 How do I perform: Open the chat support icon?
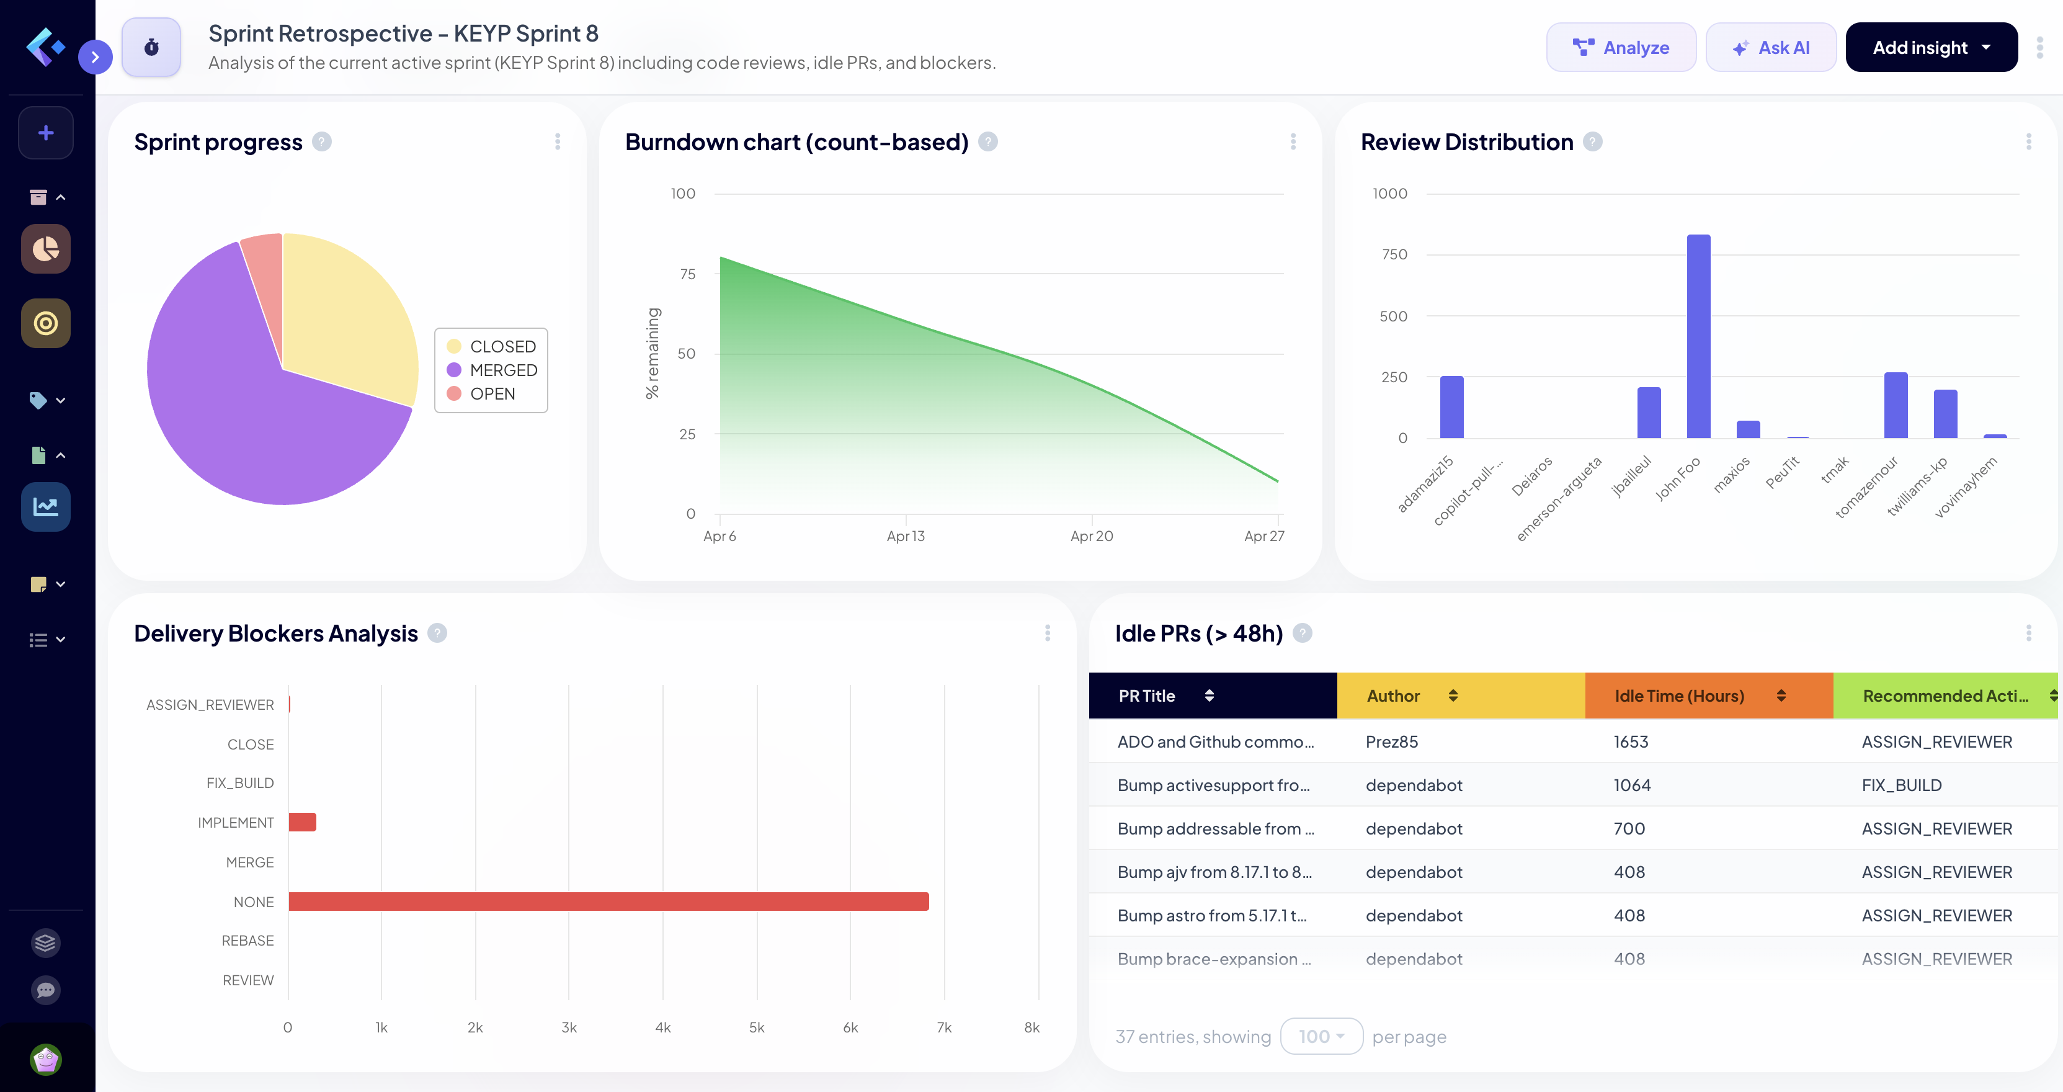(x=46, y=990)
